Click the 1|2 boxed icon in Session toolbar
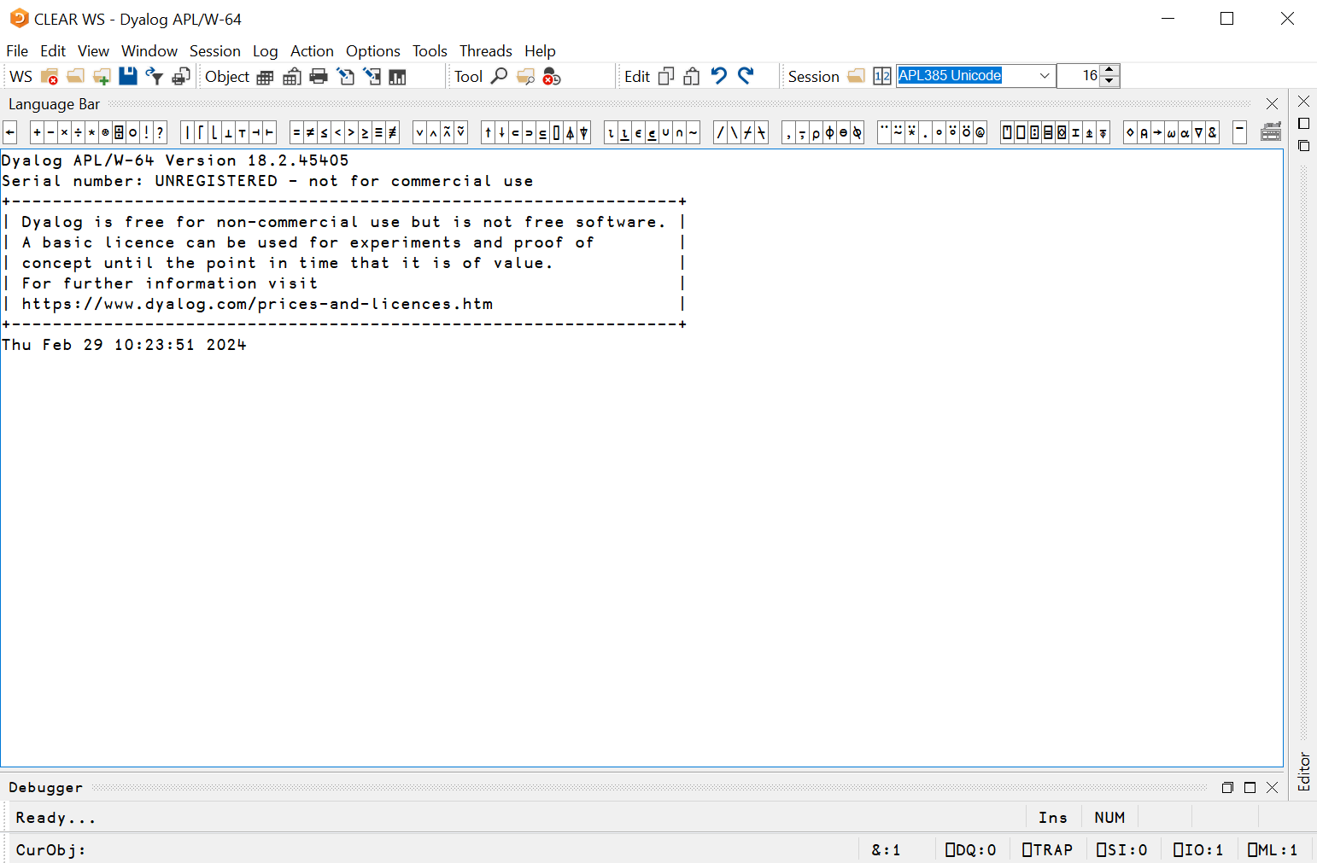The image size is (1317, 863). tap(882, 77)
